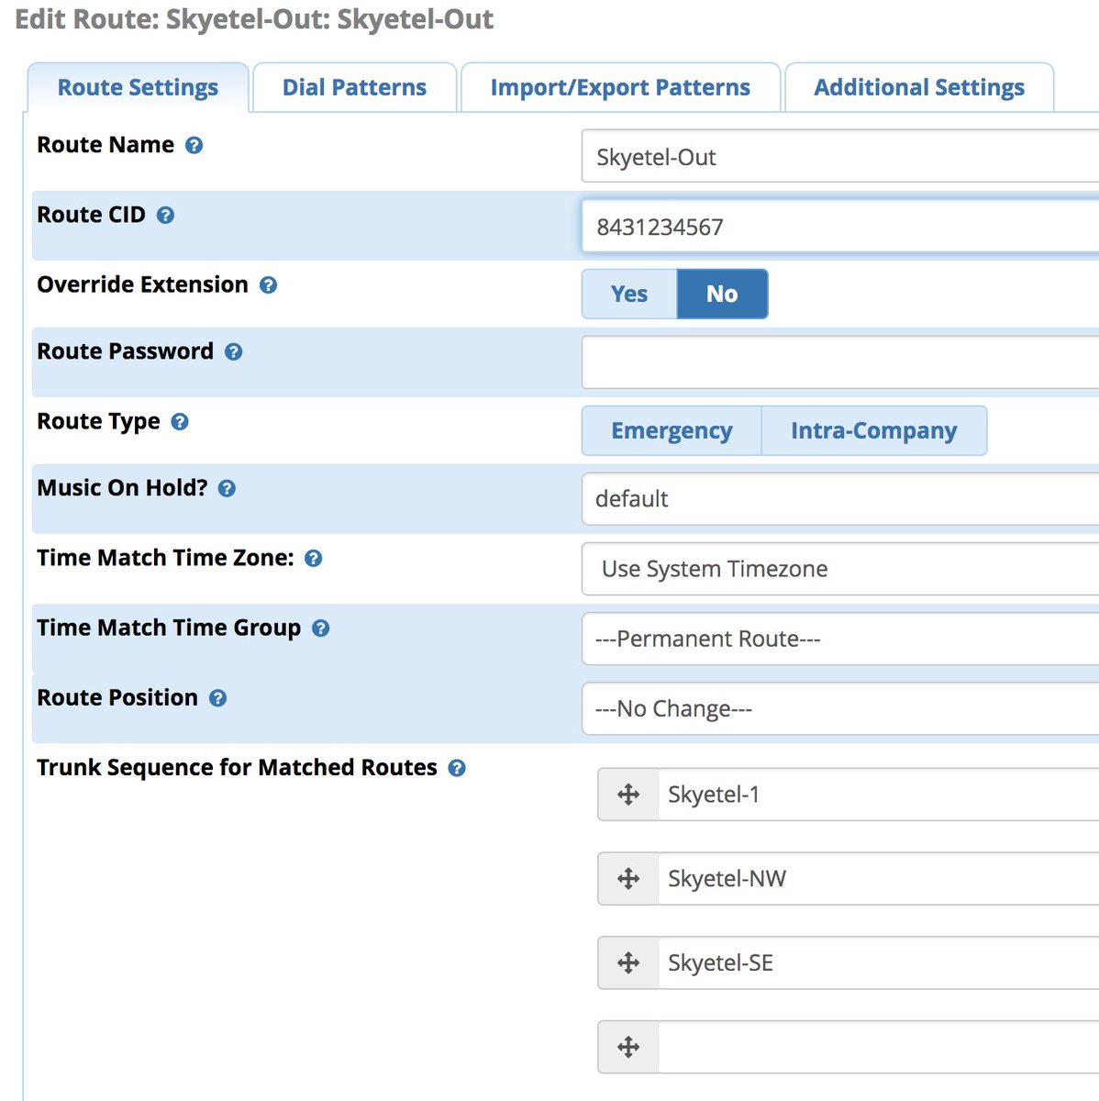The height and width of the screenshot is (1101, 1099).
Task: Click the Route Password label
Action: pos(125,351)
